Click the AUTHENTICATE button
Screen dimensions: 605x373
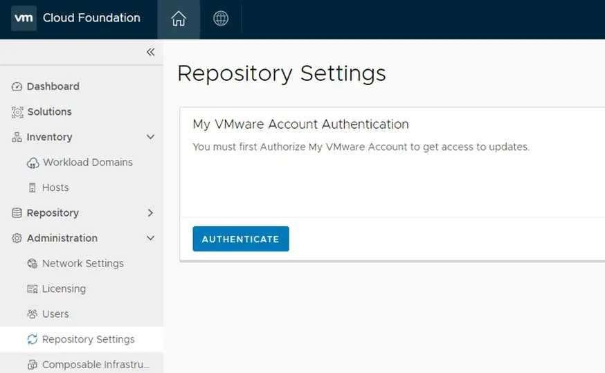[x=241, y=239]
